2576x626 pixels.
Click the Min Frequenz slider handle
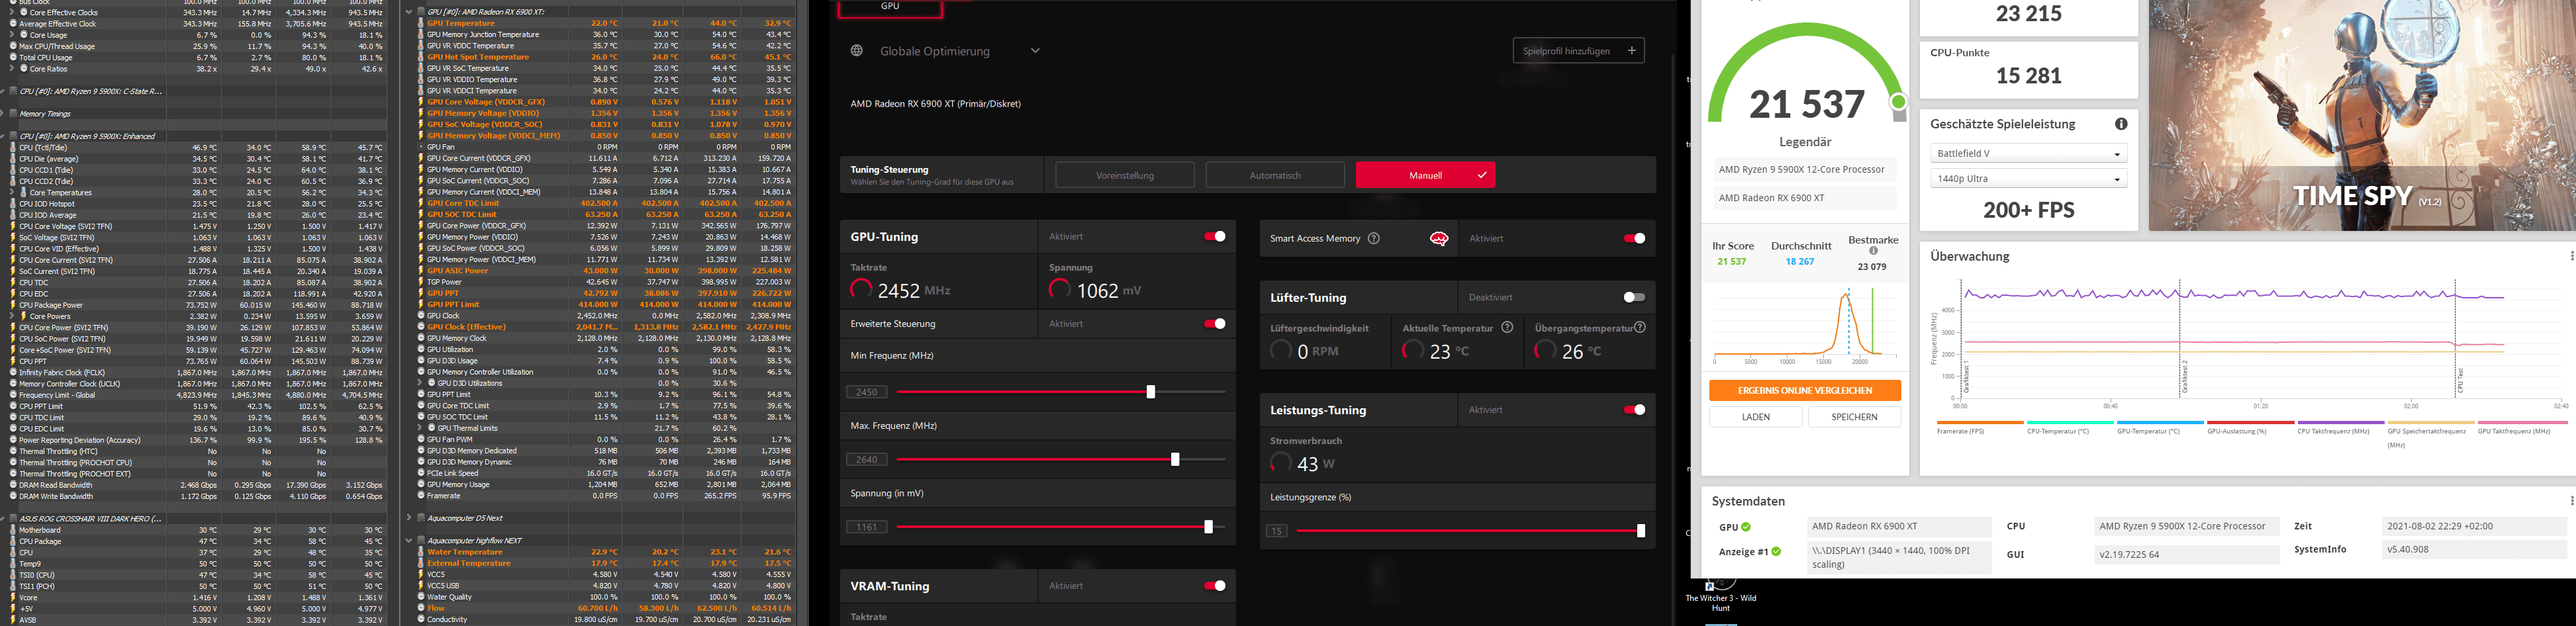pyautogui.click(x=1150, y=392)
